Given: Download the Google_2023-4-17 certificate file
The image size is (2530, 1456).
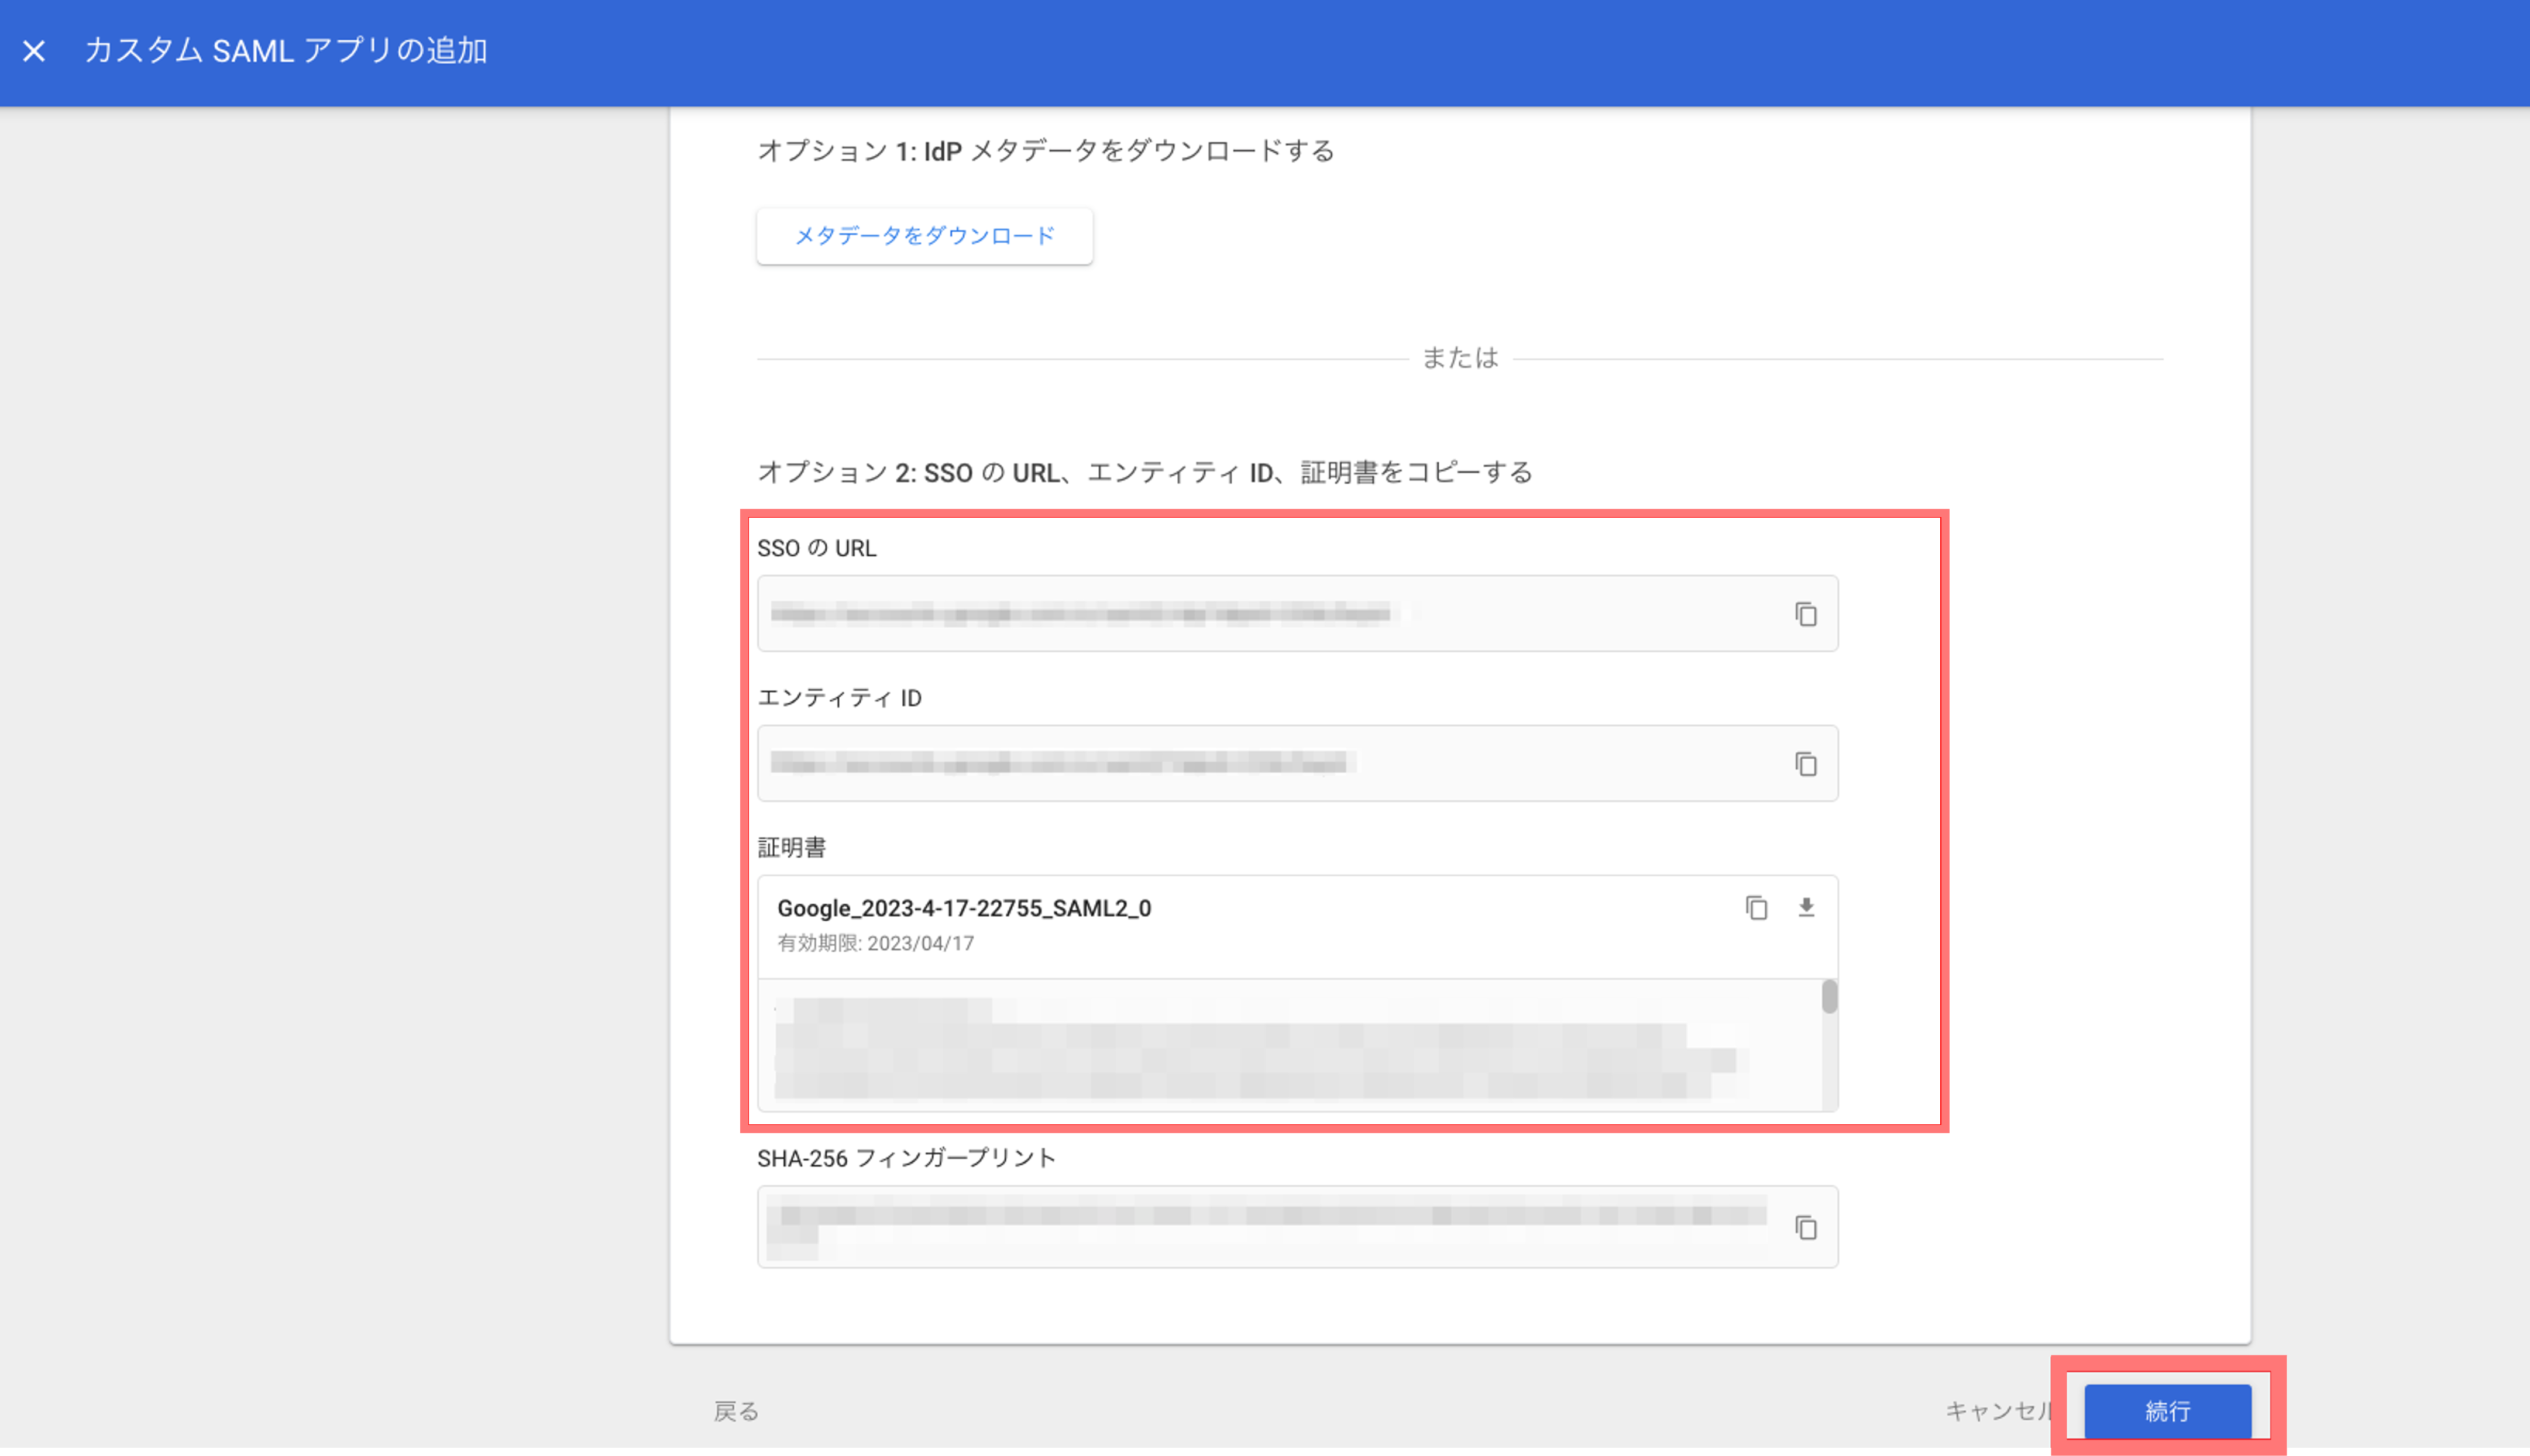Looking at the screenshot, I should point(1806,908).
